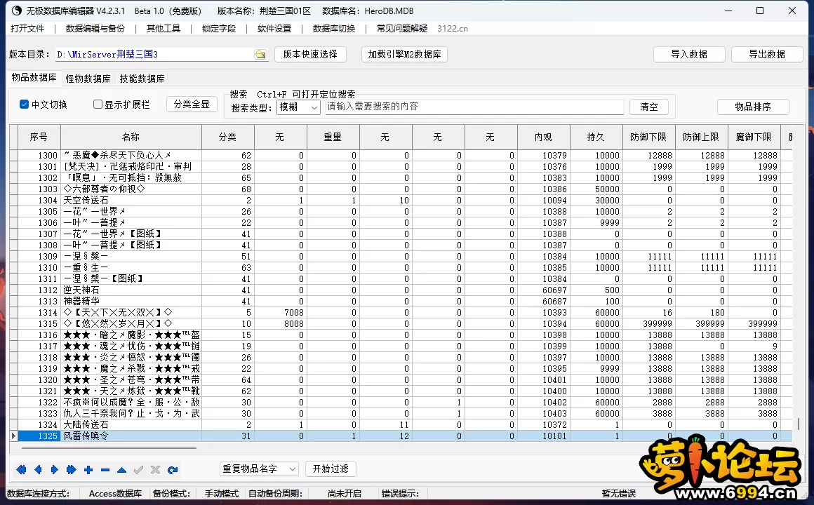Screen dimensions: 814x505
Task: Open the 数据库切换 menu
Action: [334, 29]
